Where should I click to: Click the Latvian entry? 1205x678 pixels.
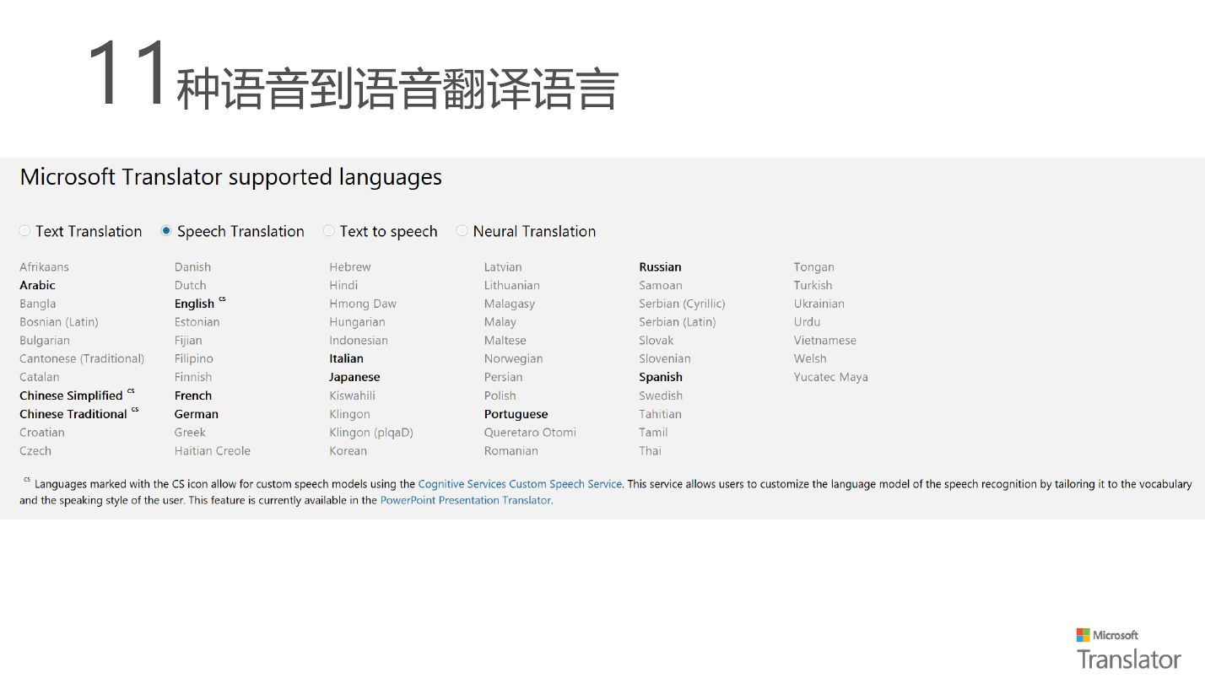(x=503, y=266)
